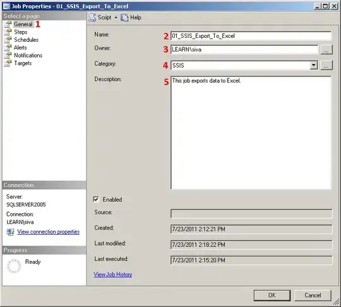Expand the Category dropdown
The height and width of the screenshot is (307, 341).
pyautogui.click(x=314, y=65)
